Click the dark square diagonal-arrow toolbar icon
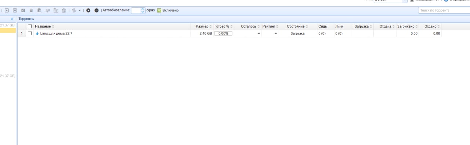 23,10
